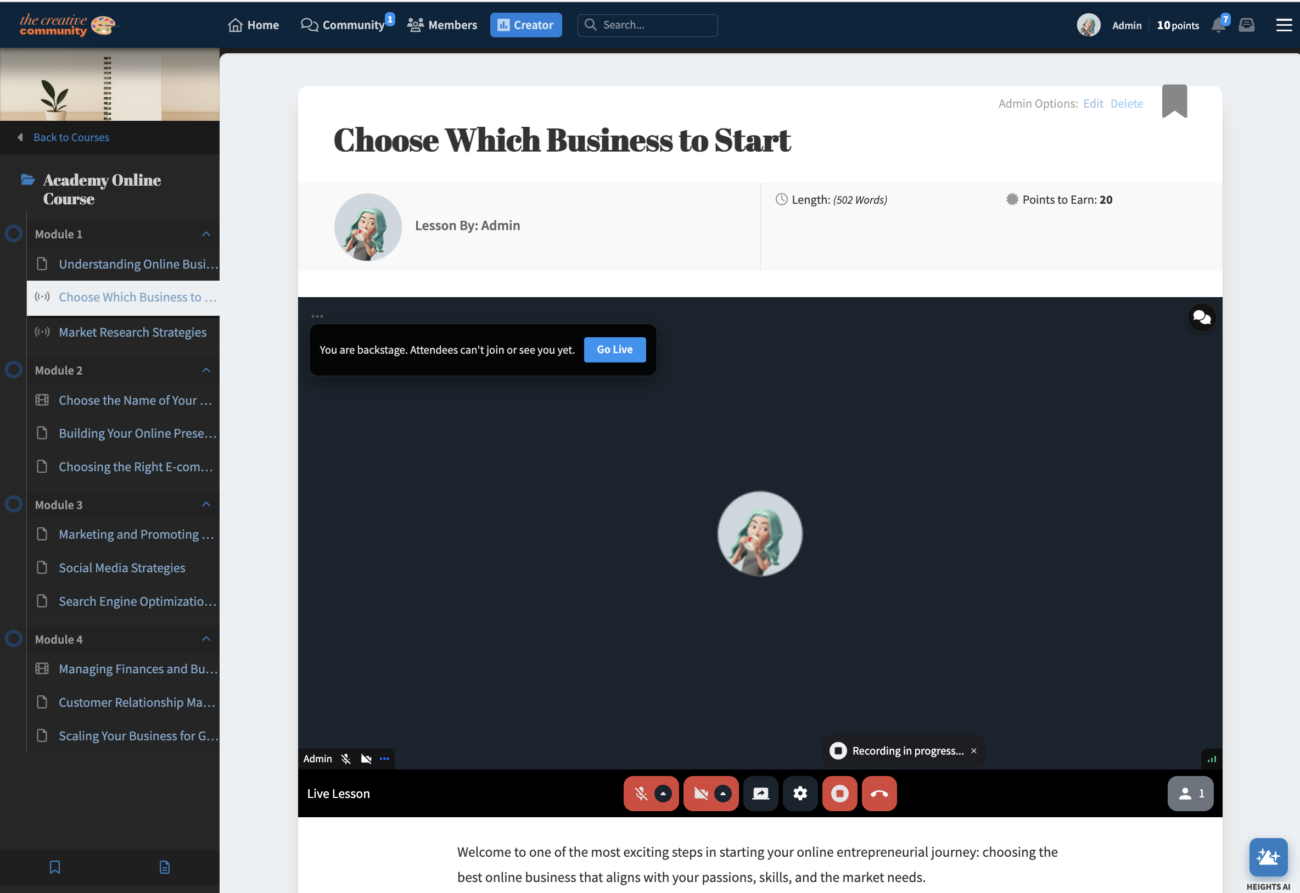Viewport: 1300px width, 893px height.
Task: Unmute the microphone in toolbar
Action: [x=641, y=794]
